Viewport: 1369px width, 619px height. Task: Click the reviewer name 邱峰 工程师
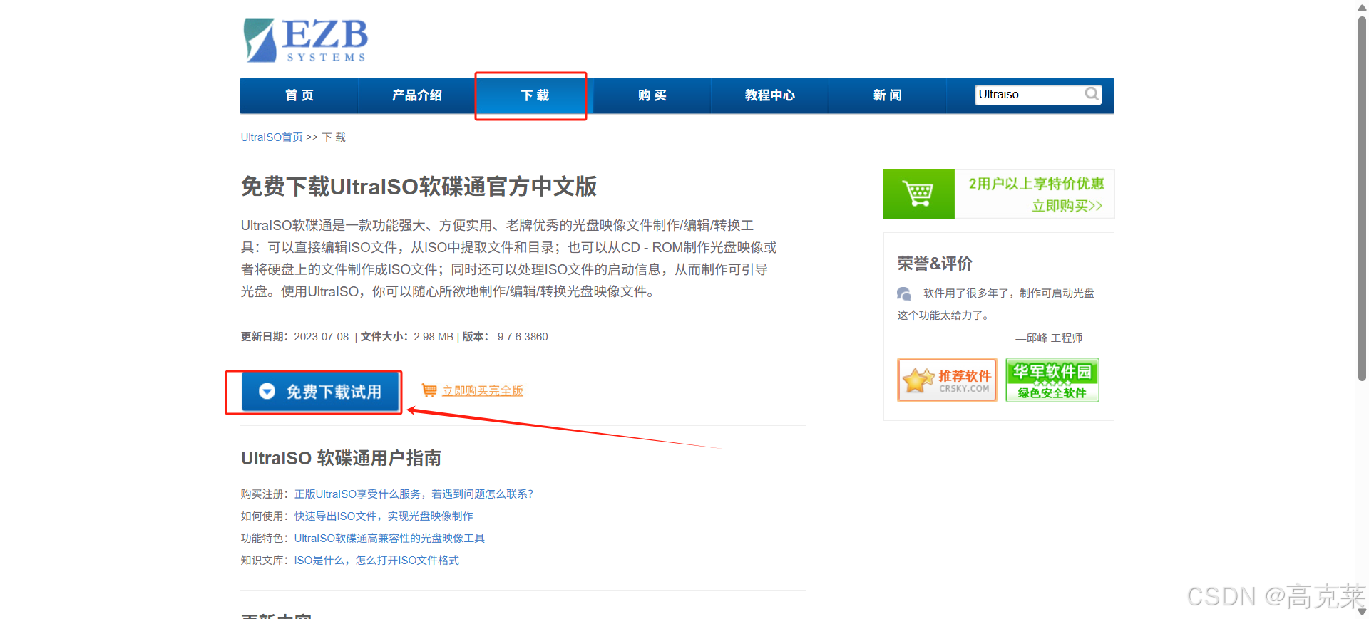pos(1054,338)
